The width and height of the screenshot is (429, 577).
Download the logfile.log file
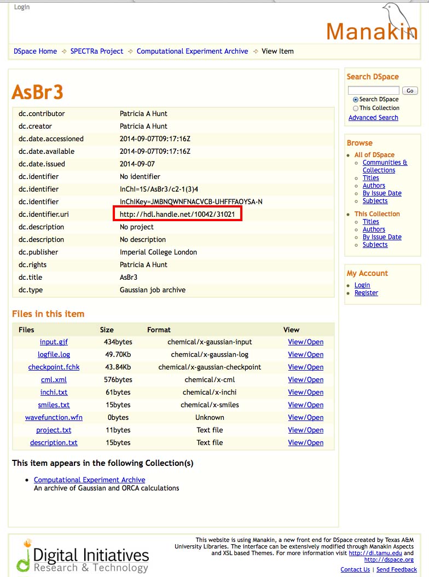(x=54, y=355)
